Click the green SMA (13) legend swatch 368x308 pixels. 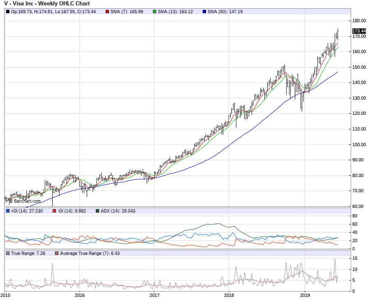[x=155, y=12]
